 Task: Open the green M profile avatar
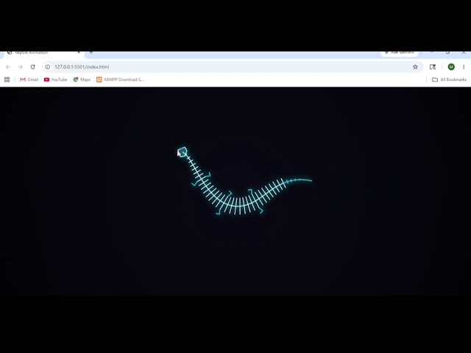point(451,67)
